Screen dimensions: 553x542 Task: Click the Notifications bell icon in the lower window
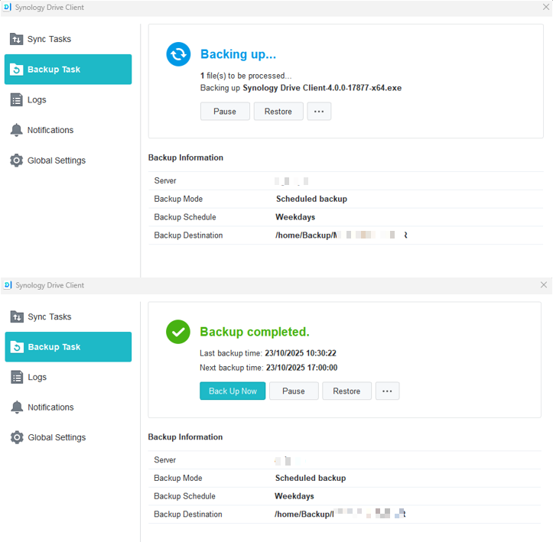16,407
